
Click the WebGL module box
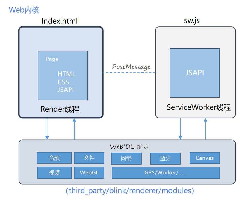coord(89,172)
